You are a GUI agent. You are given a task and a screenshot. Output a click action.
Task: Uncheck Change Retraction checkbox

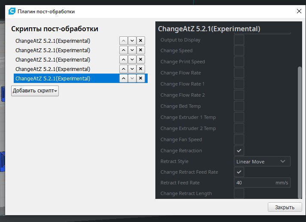pyautogui.click(x=239, y=151)
